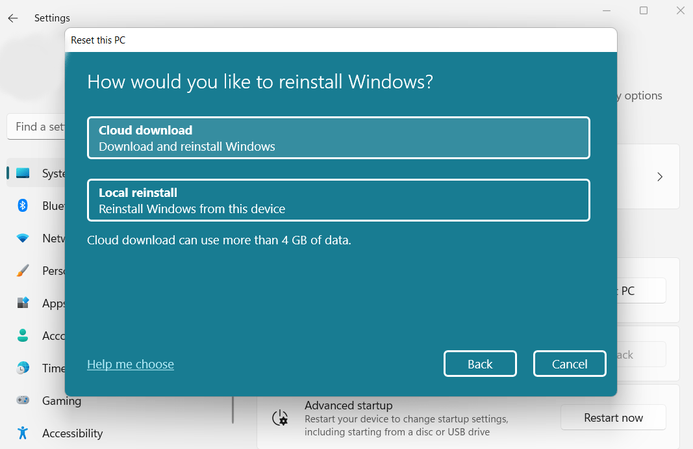Click the Advanced startup power-gear icon
Screen dimensions: 693x449
280,418
